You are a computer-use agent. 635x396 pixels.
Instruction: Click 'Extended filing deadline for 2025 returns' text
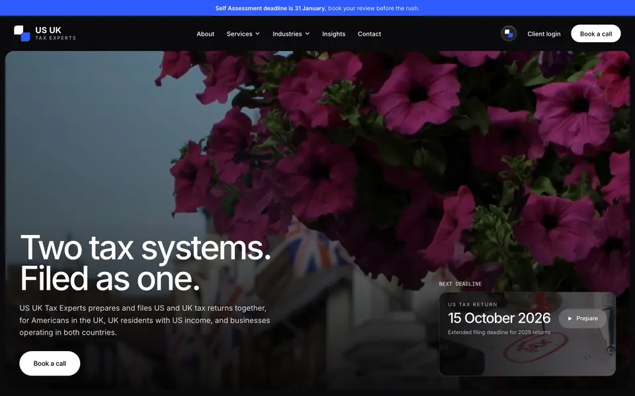499,332
